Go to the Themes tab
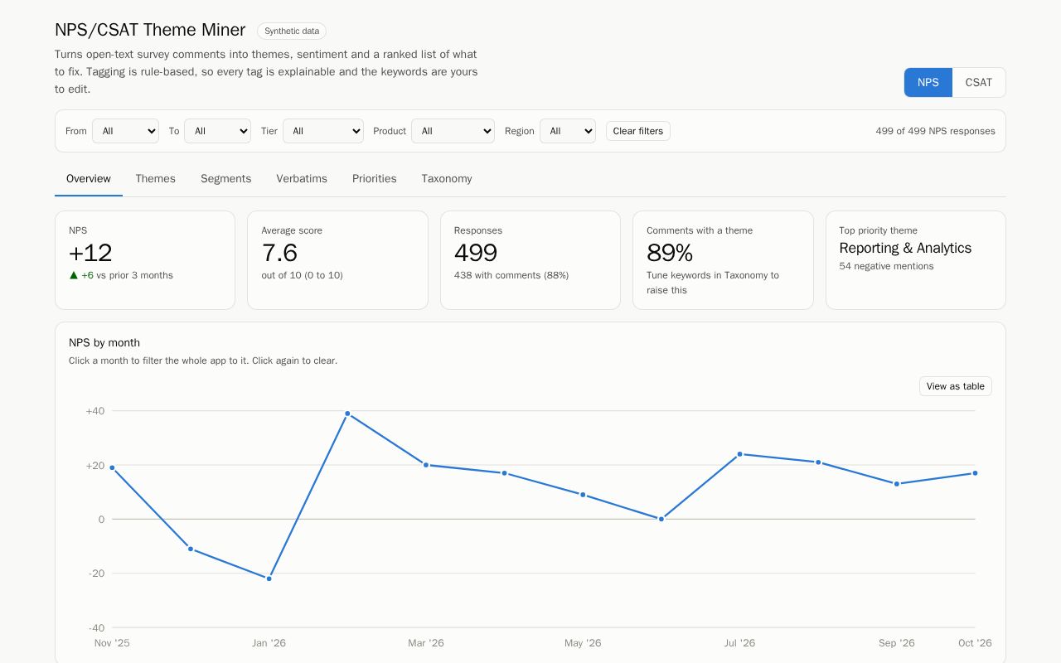 point(156,179)
